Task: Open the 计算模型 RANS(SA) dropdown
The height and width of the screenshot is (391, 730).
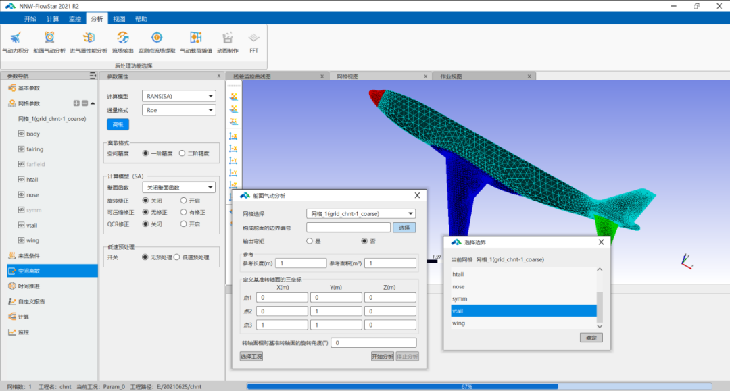Action: coord(179,96)
